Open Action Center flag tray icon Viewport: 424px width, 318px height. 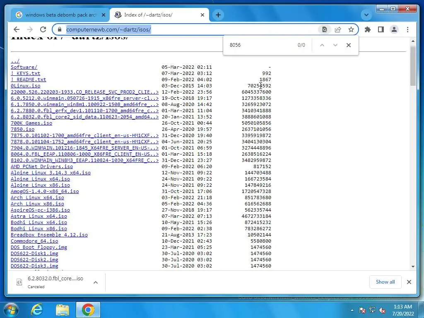[x=362, y=310]
